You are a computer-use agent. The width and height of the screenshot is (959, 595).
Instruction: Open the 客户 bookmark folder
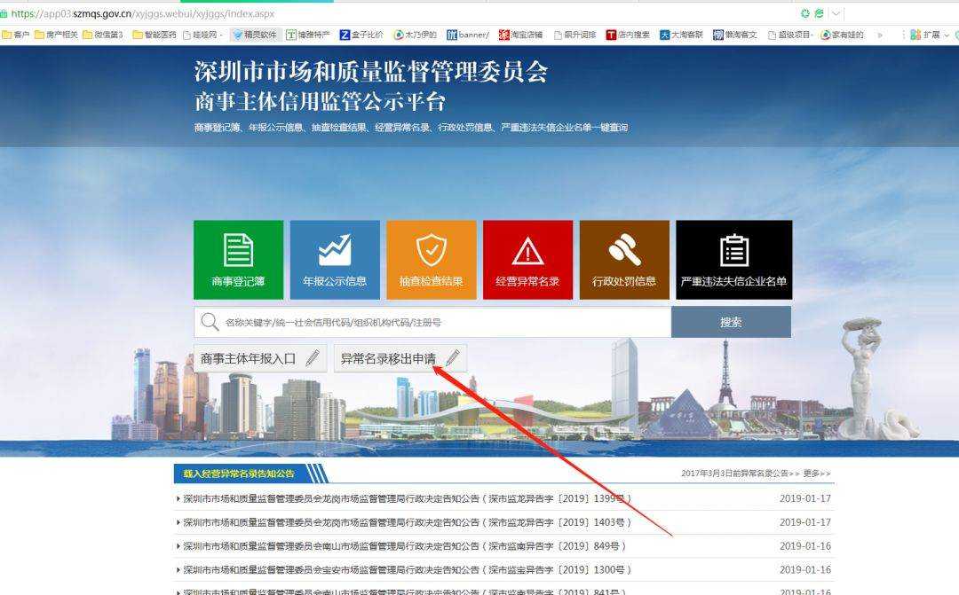(15, 35)
